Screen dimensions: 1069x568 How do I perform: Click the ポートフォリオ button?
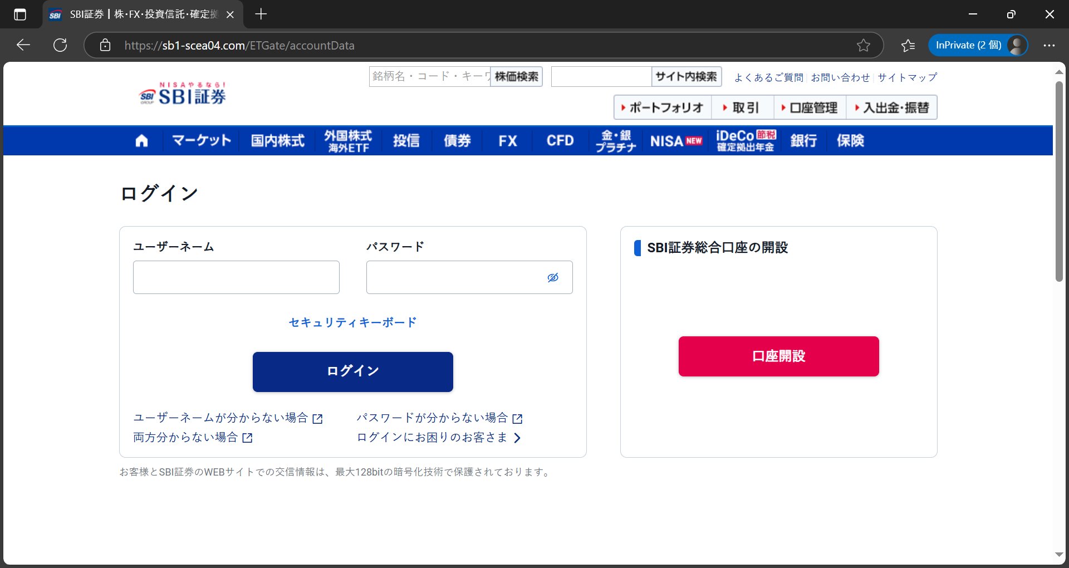[663, 107]
